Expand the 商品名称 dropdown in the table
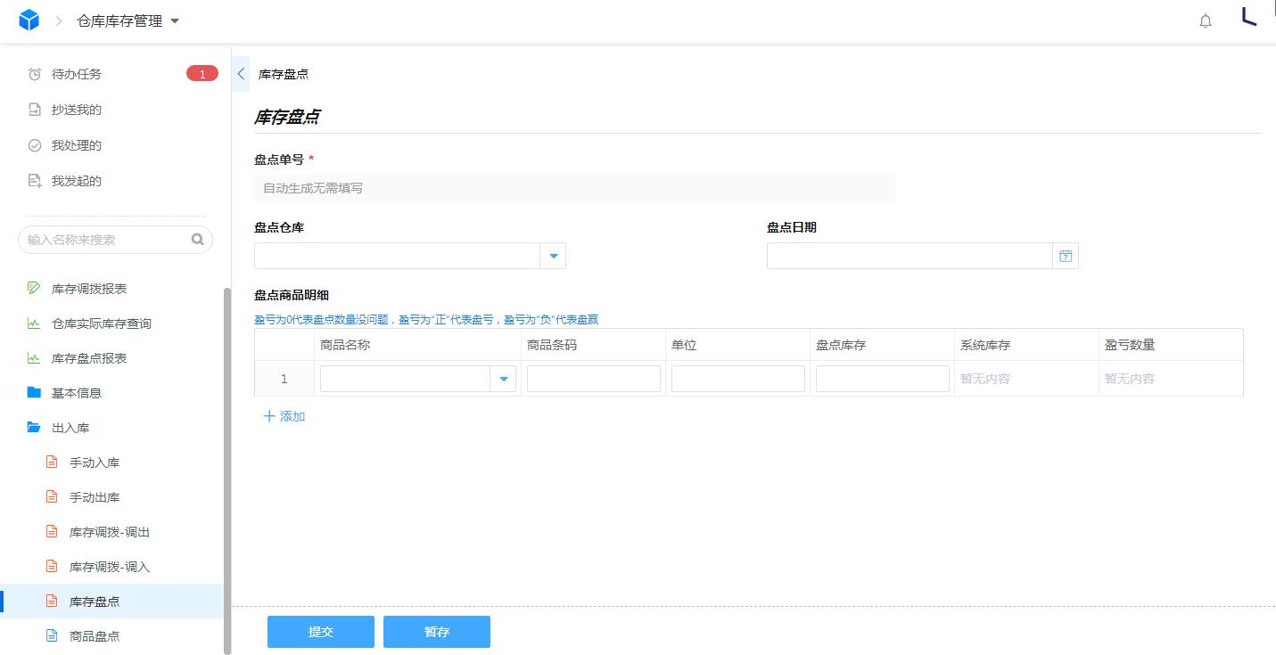Screen dimensions: 1276x655 pos(503,378)
